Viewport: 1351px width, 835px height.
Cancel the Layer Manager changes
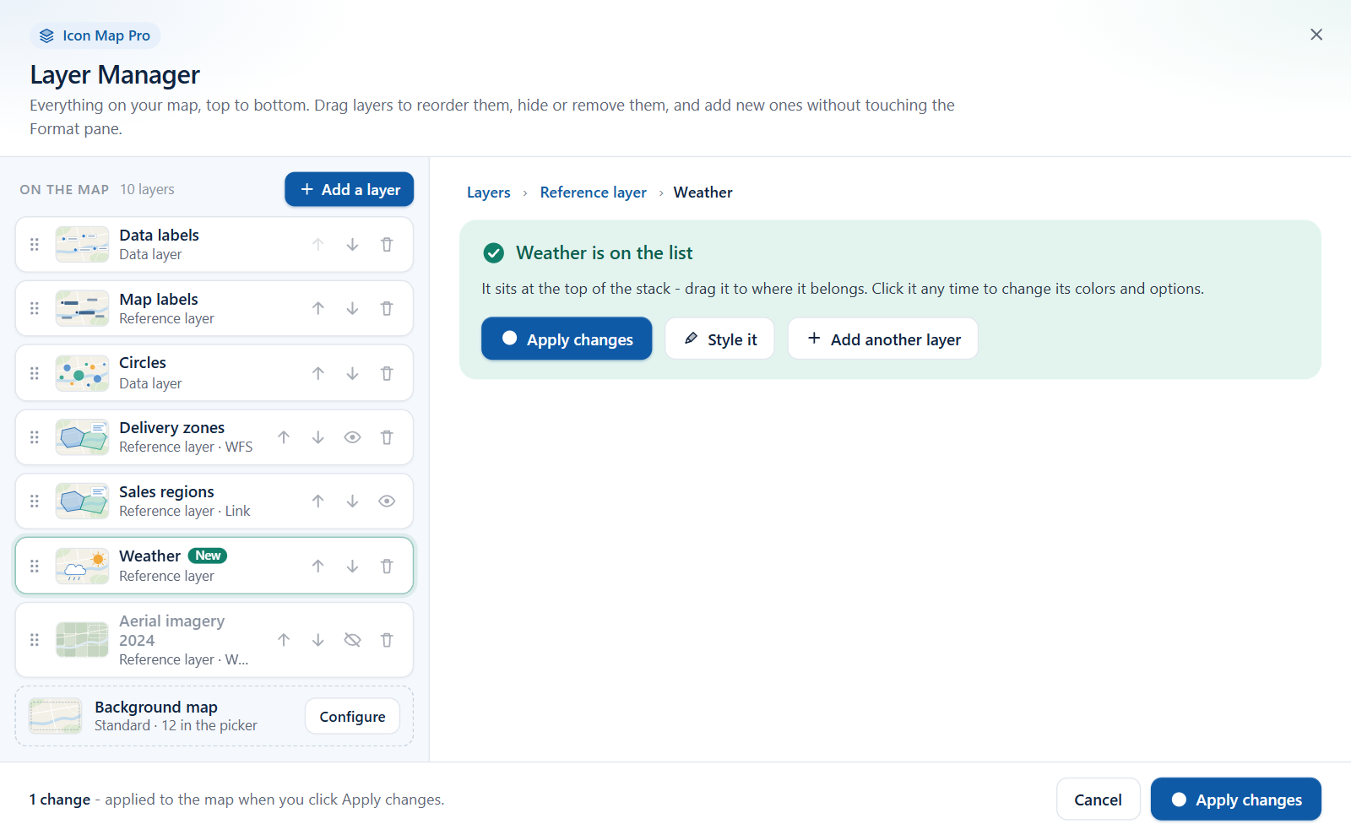[1098, 799]
